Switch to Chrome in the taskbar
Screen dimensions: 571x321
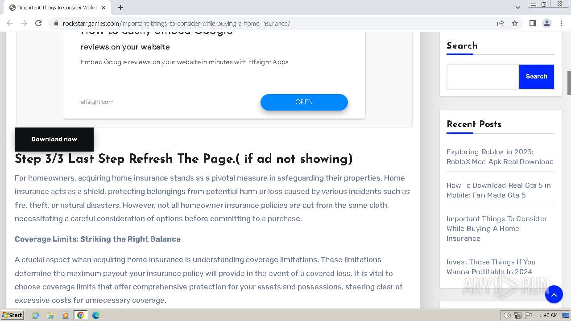(x=81, y=315)
